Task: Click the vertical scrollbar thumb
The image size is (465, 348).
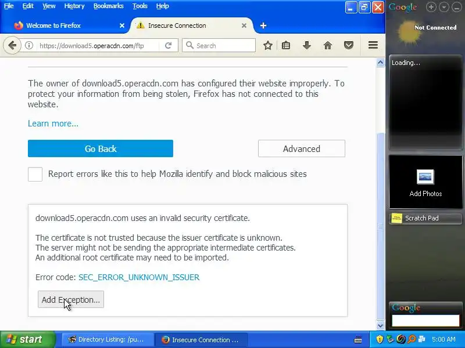Action: [381, 226]
